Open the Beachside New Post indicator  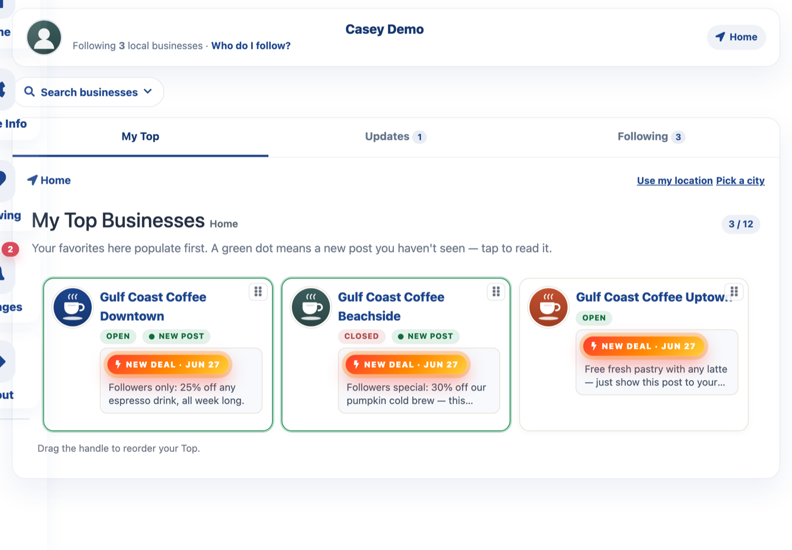426,336
